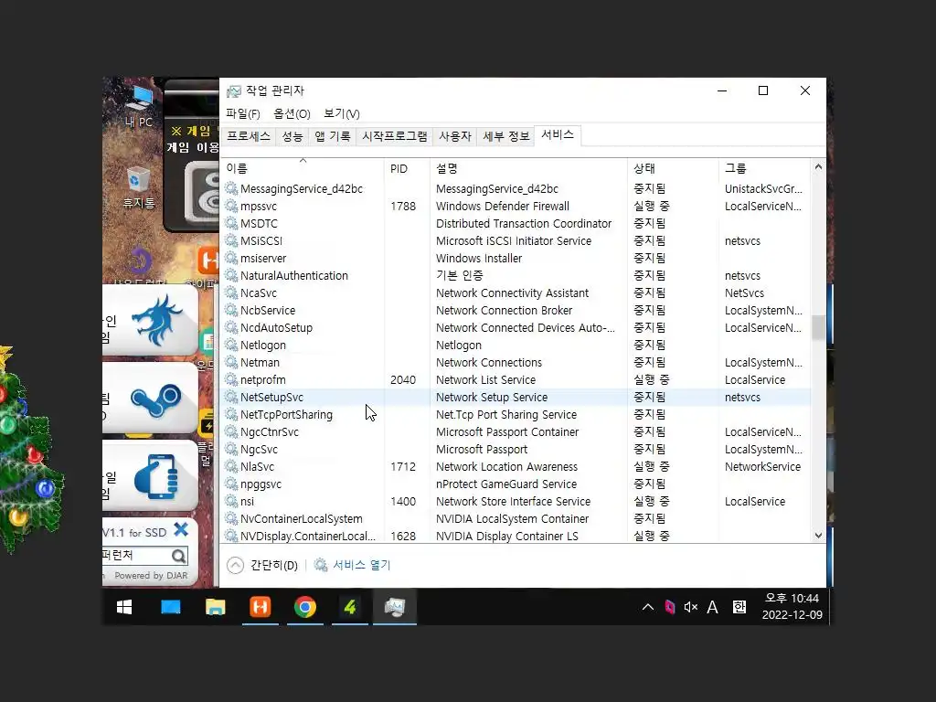The image size is (936, 702).
Task: Sort services by 상태 column
Action: 673,168
